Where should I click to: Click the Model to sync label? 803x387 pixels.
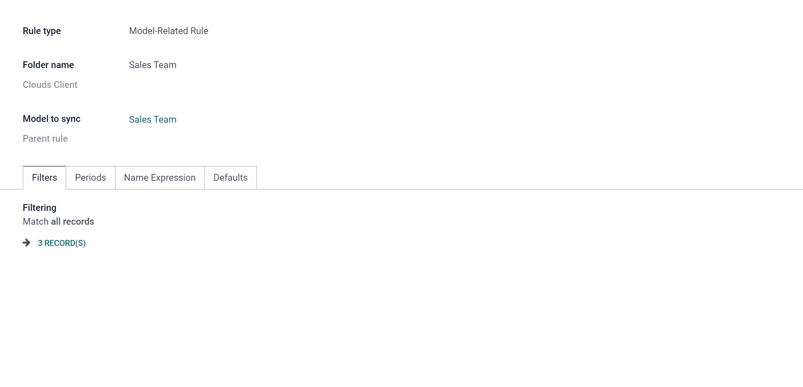click(51, 119)
